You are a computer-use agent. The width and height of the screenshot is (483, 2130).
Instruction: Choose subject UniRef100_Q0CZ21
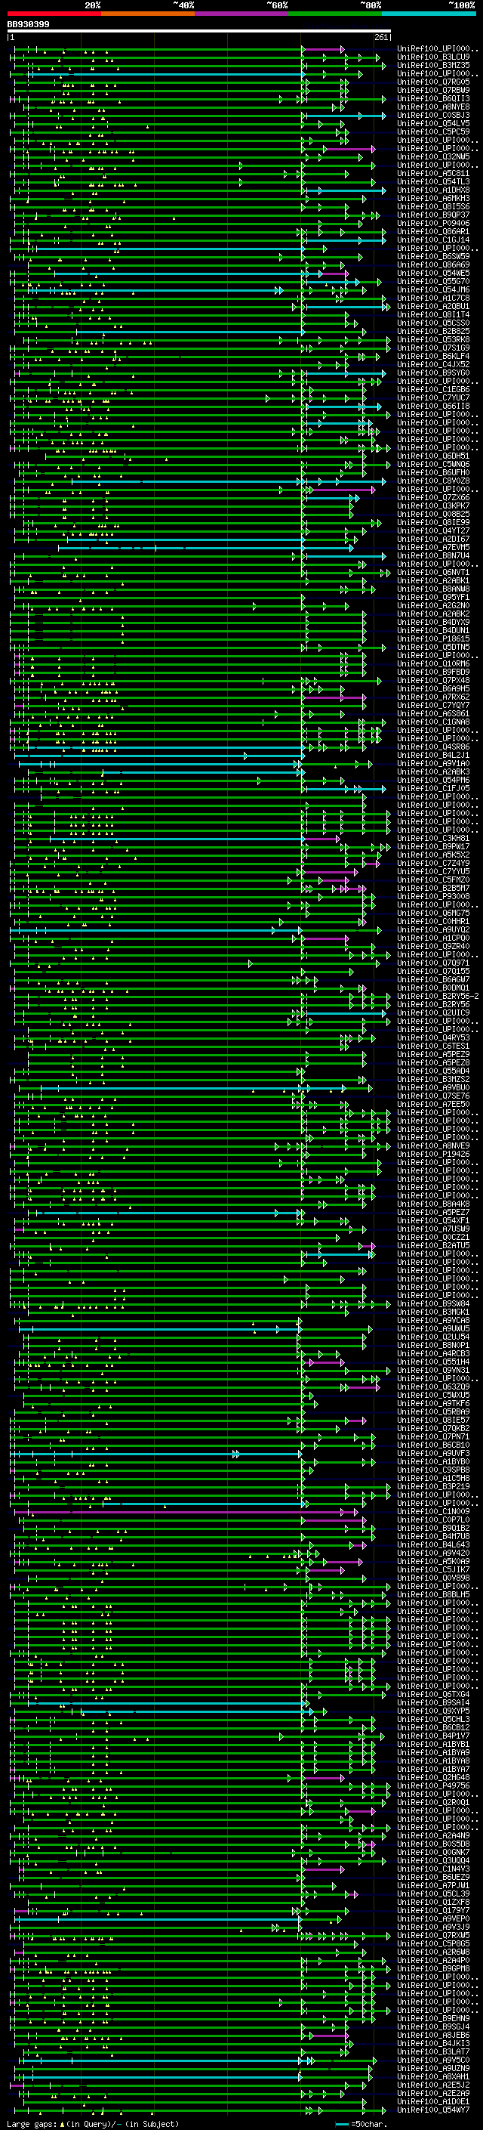pyautogui.click(x=432, y=1236)
